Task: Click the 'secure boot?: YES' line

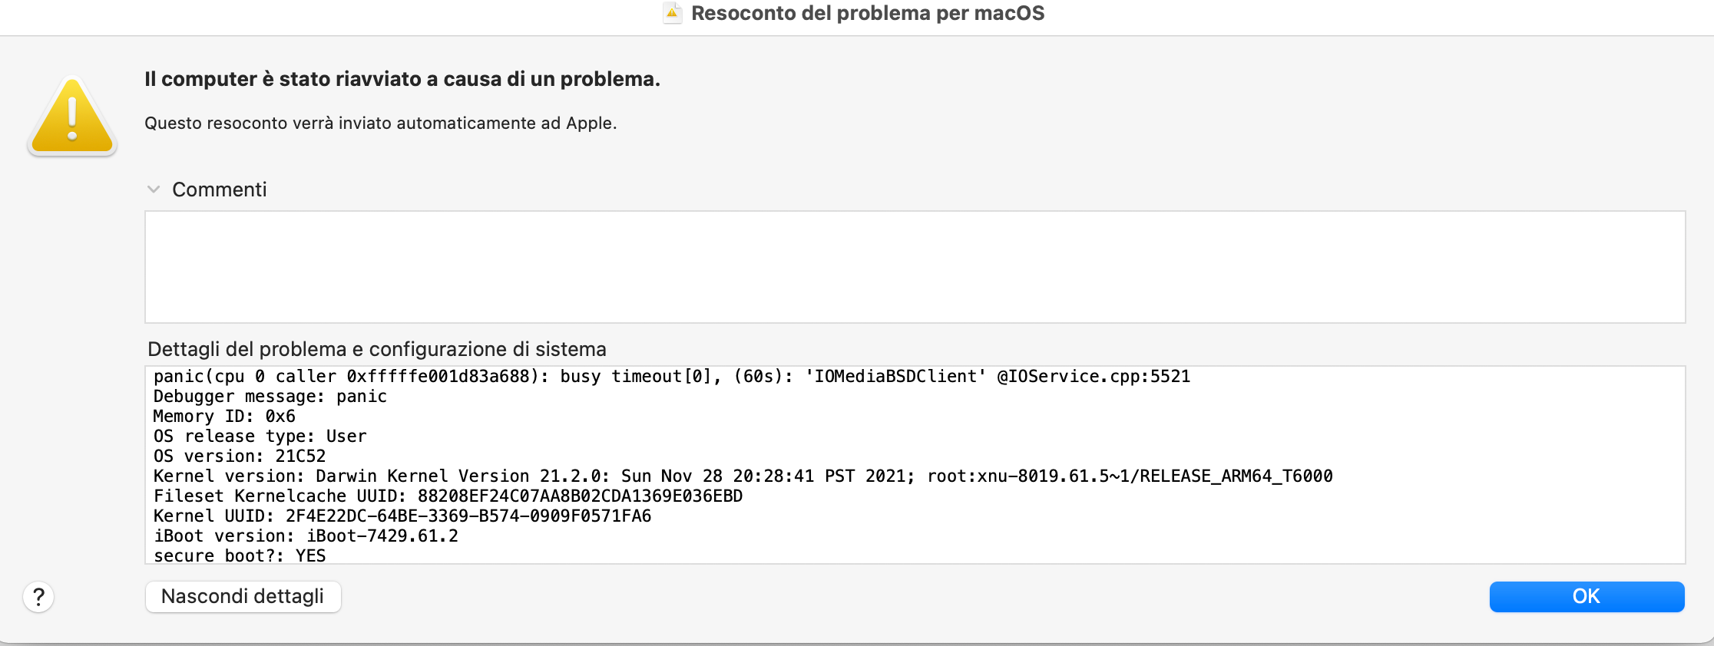Action: (x=240, y=555)
